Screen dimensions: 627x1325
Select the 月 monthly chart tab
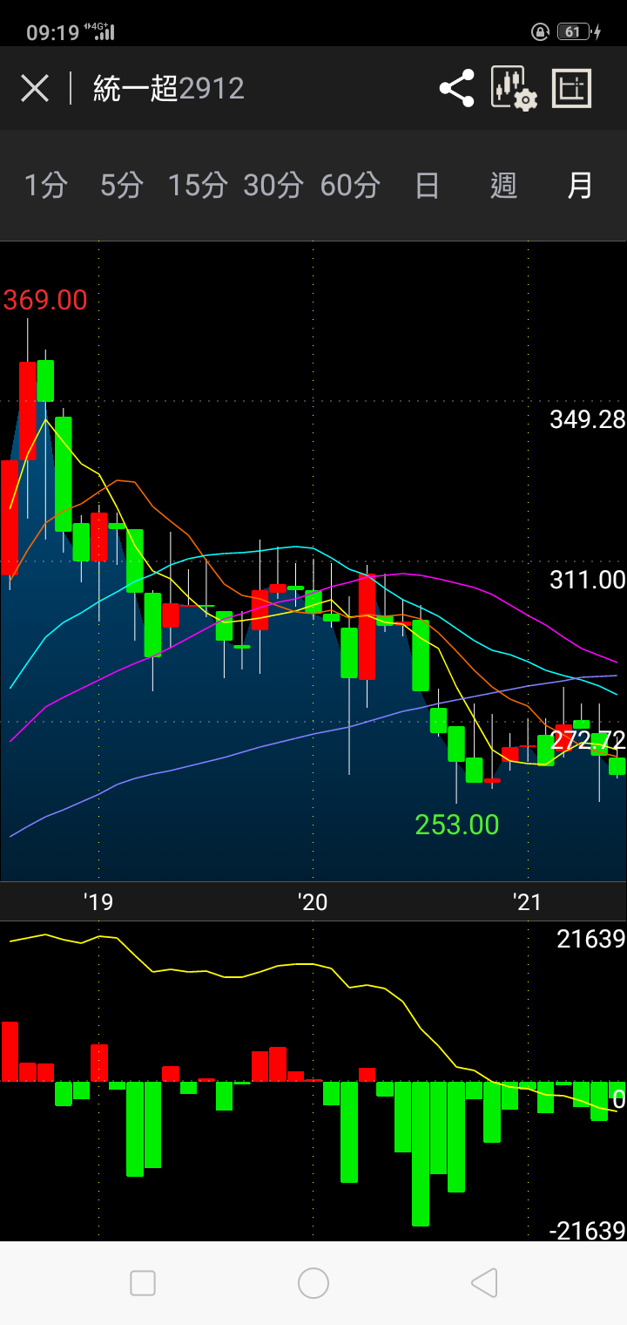(580, 186)
